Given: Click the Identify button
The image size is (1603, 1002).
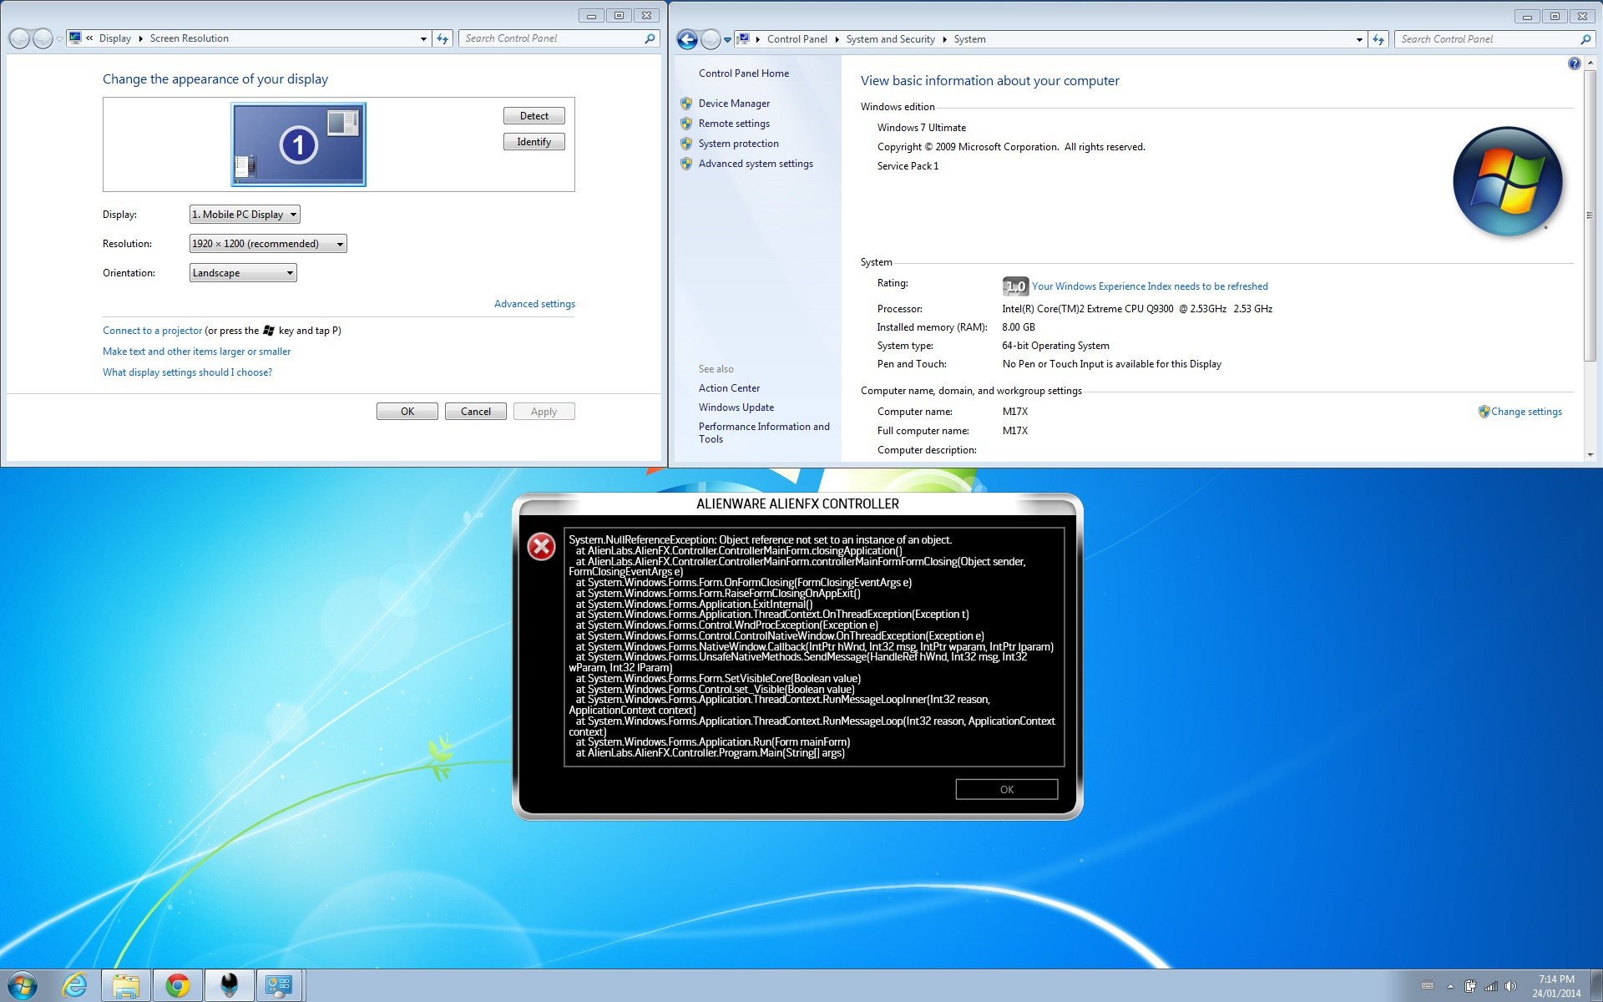Looking at the screenshot, I should [534, 142].
